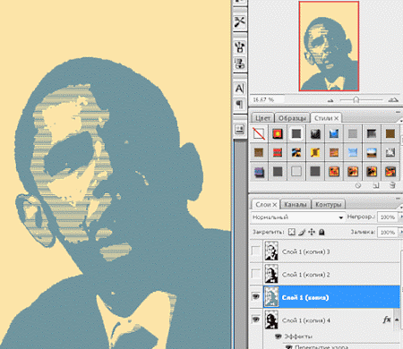This screenshot has height=349, width=403.
Task: Toggle visibility of Эффекты
Action: [x=279, y=336]
